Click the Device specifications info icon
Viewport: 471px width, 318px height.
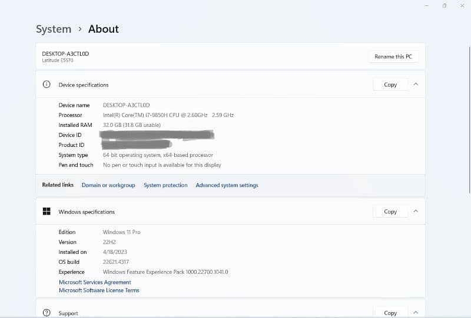tap(47, 85)
